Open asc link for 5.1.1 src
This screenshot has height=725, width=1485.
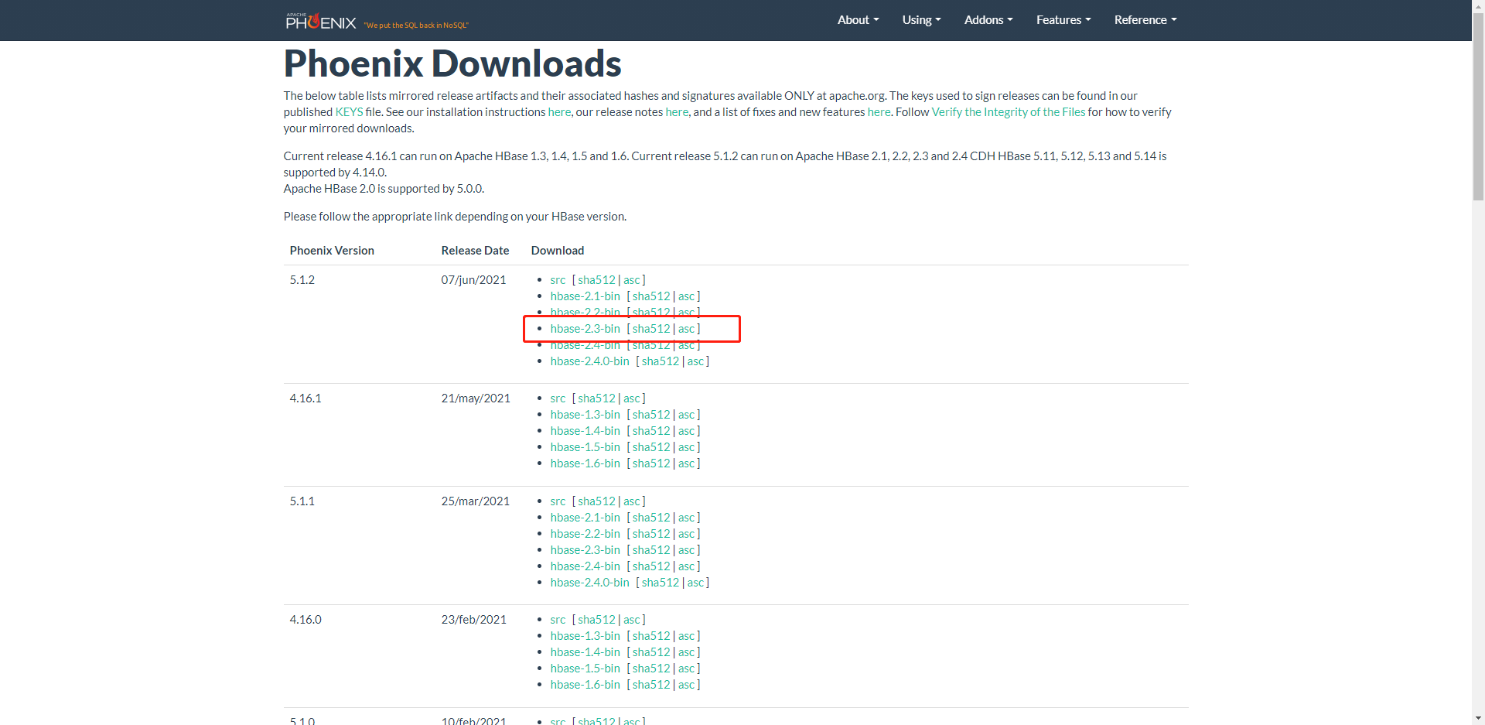point(632,501)
